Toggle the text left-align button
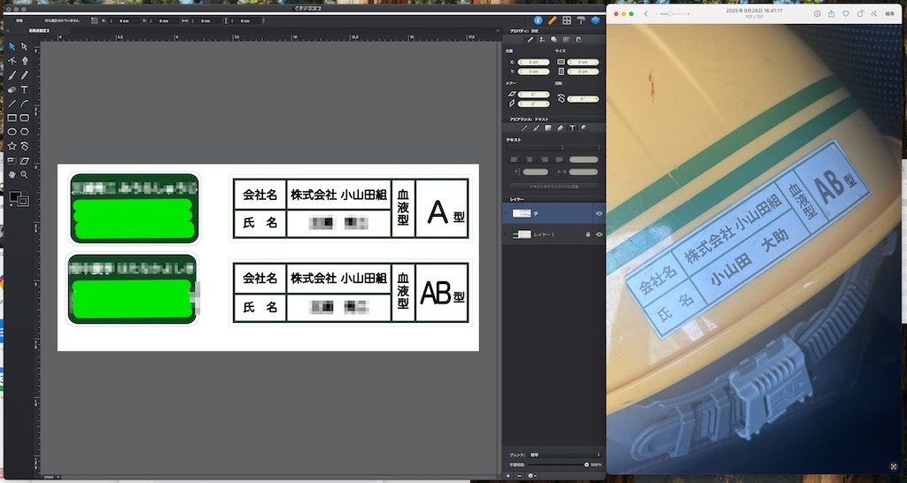907x483 pixels. tap(514, 160)
